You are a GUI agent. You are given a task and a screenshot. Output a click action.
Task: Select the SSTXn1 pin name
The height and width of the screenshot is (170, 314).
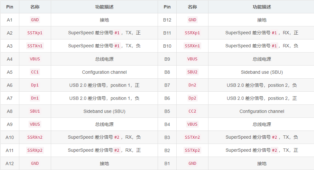35,46
